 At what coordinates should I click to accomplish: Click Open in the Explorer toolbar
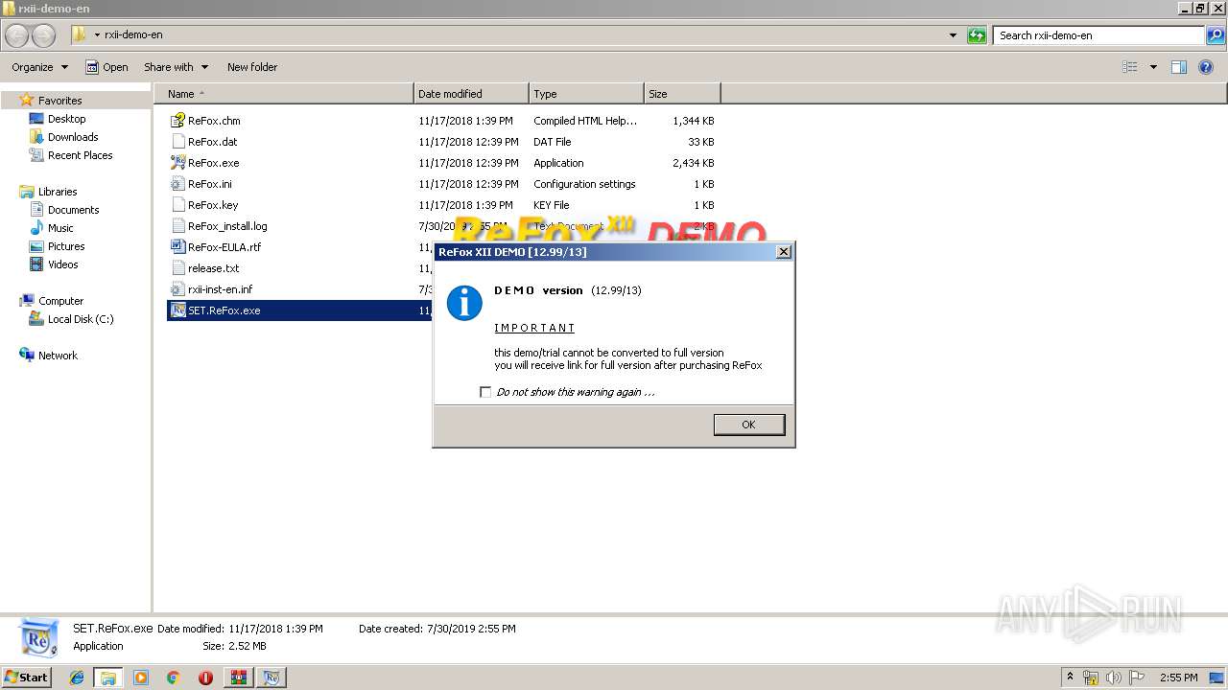(x=106, y=67)
